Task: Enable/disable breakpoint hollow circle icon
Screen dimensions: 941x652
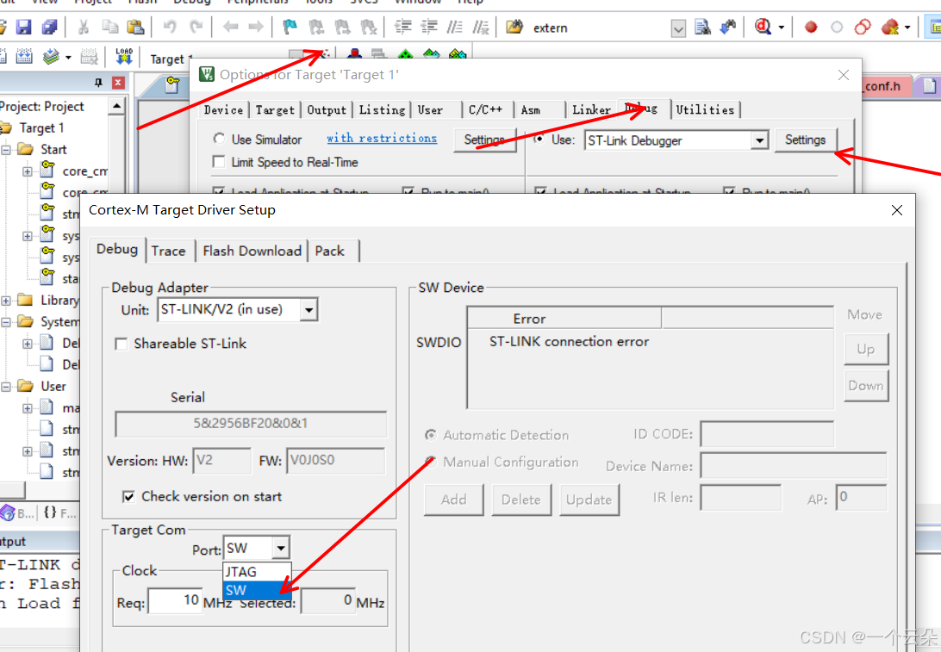Action: [837, 27]
